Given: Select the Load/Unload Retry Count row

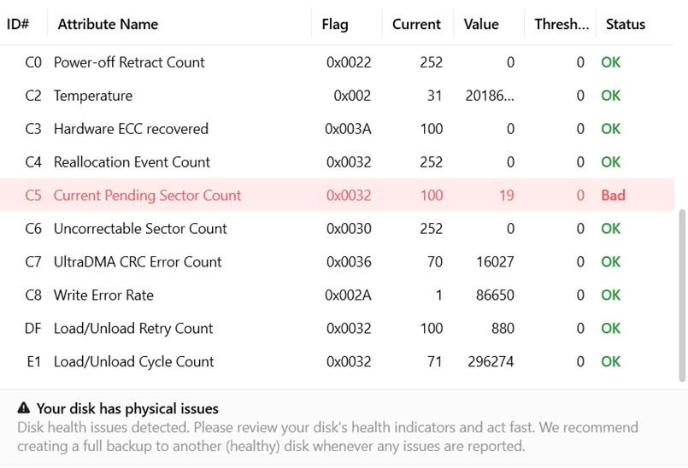Looking at the screenshot, I should 337,328.
